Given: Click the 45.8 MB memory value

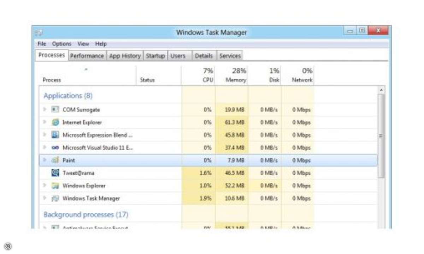Looking at the screenshot, I should click(x=235, y=135).
